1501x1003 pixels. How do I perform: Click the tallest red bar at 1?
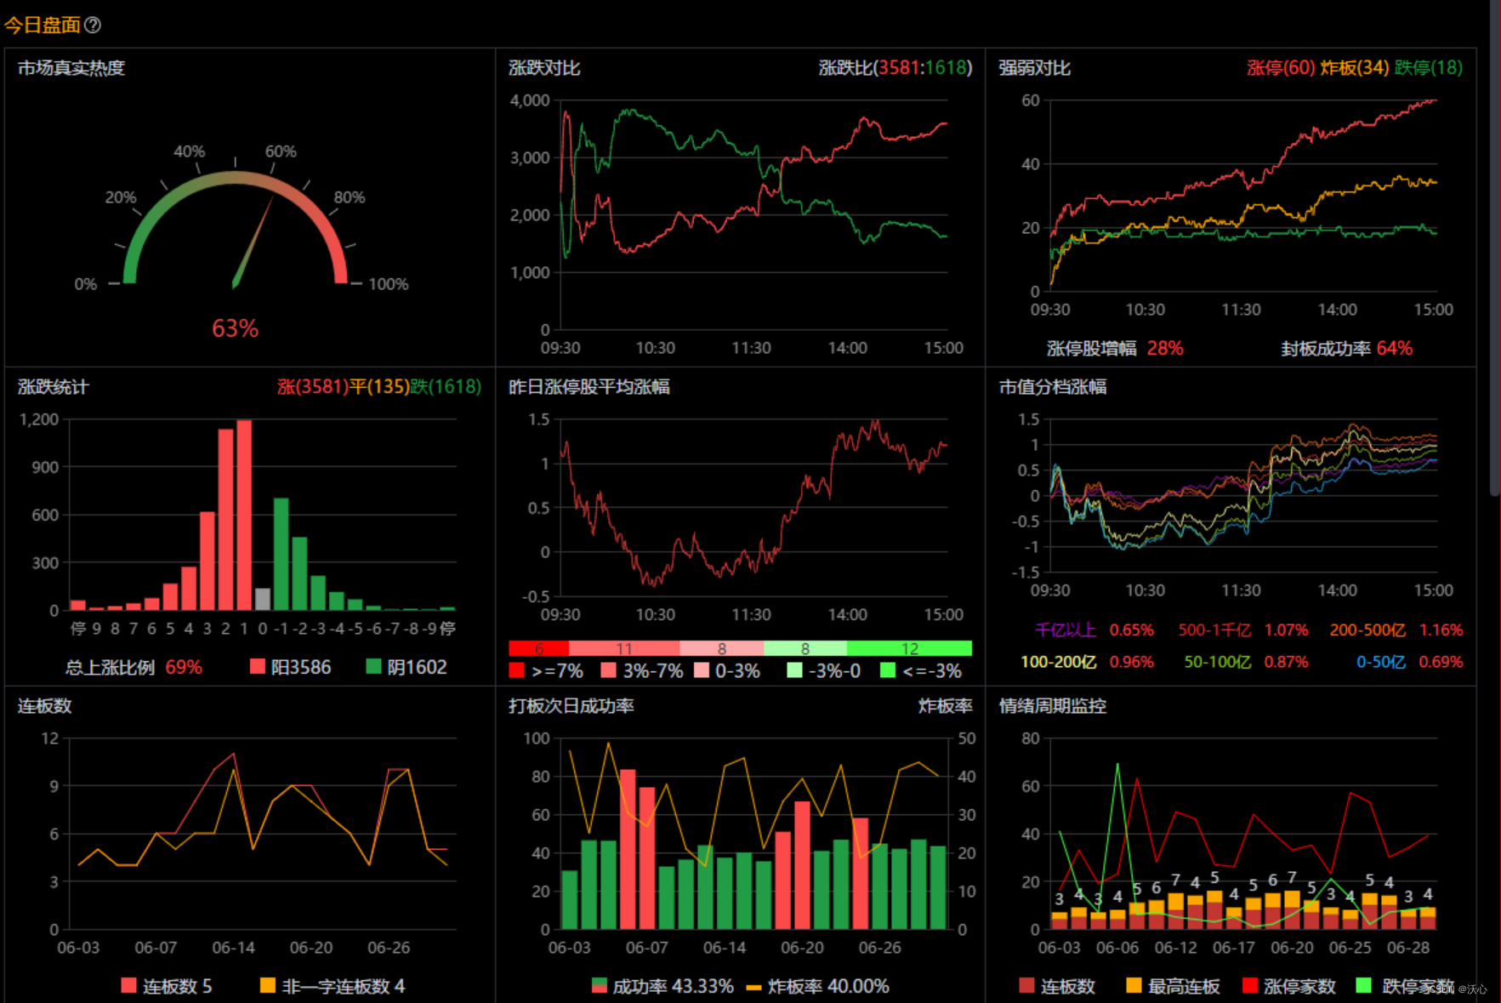click(x=244, y=515)
